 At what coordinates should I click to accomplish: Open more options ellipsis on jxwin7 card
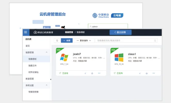(99, 73)
